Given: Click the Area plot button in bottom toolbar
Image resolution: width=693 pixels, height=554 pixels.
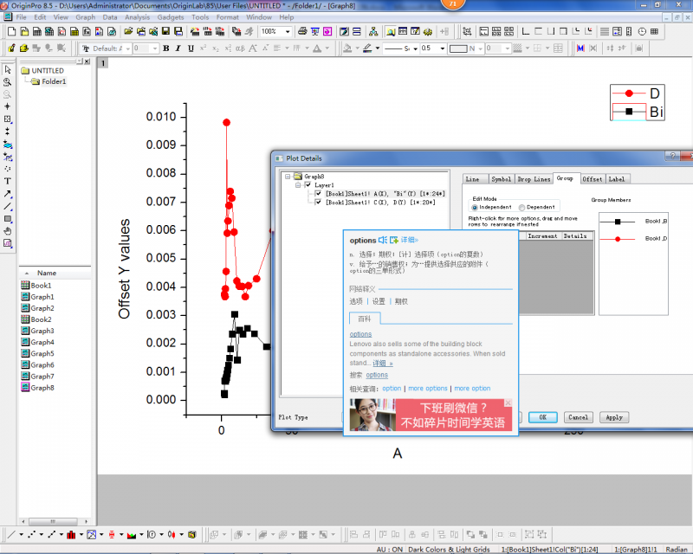Looking at the screenshot, I should [x=132, y=535].
